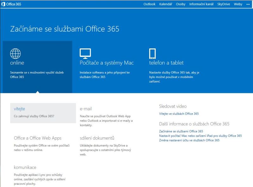Open the more options ellipsis menu
The width and height of the screenshot is (253, 187).
248,4
